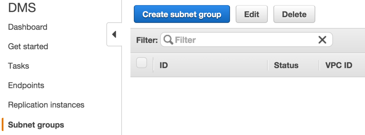This screenshot has width=365, height=135.
Task: Open Replication instances
Action: 46,105
